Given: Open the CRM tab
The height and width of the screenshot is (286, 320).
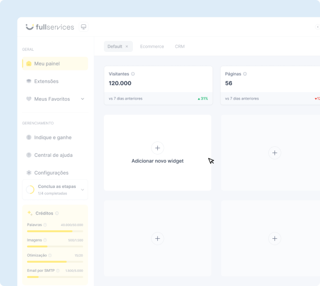Looking at the screenshot, I should [x=180, y=47].
